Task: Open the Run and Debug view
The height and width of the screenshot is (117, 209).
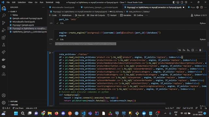Action: pos(4,30)
